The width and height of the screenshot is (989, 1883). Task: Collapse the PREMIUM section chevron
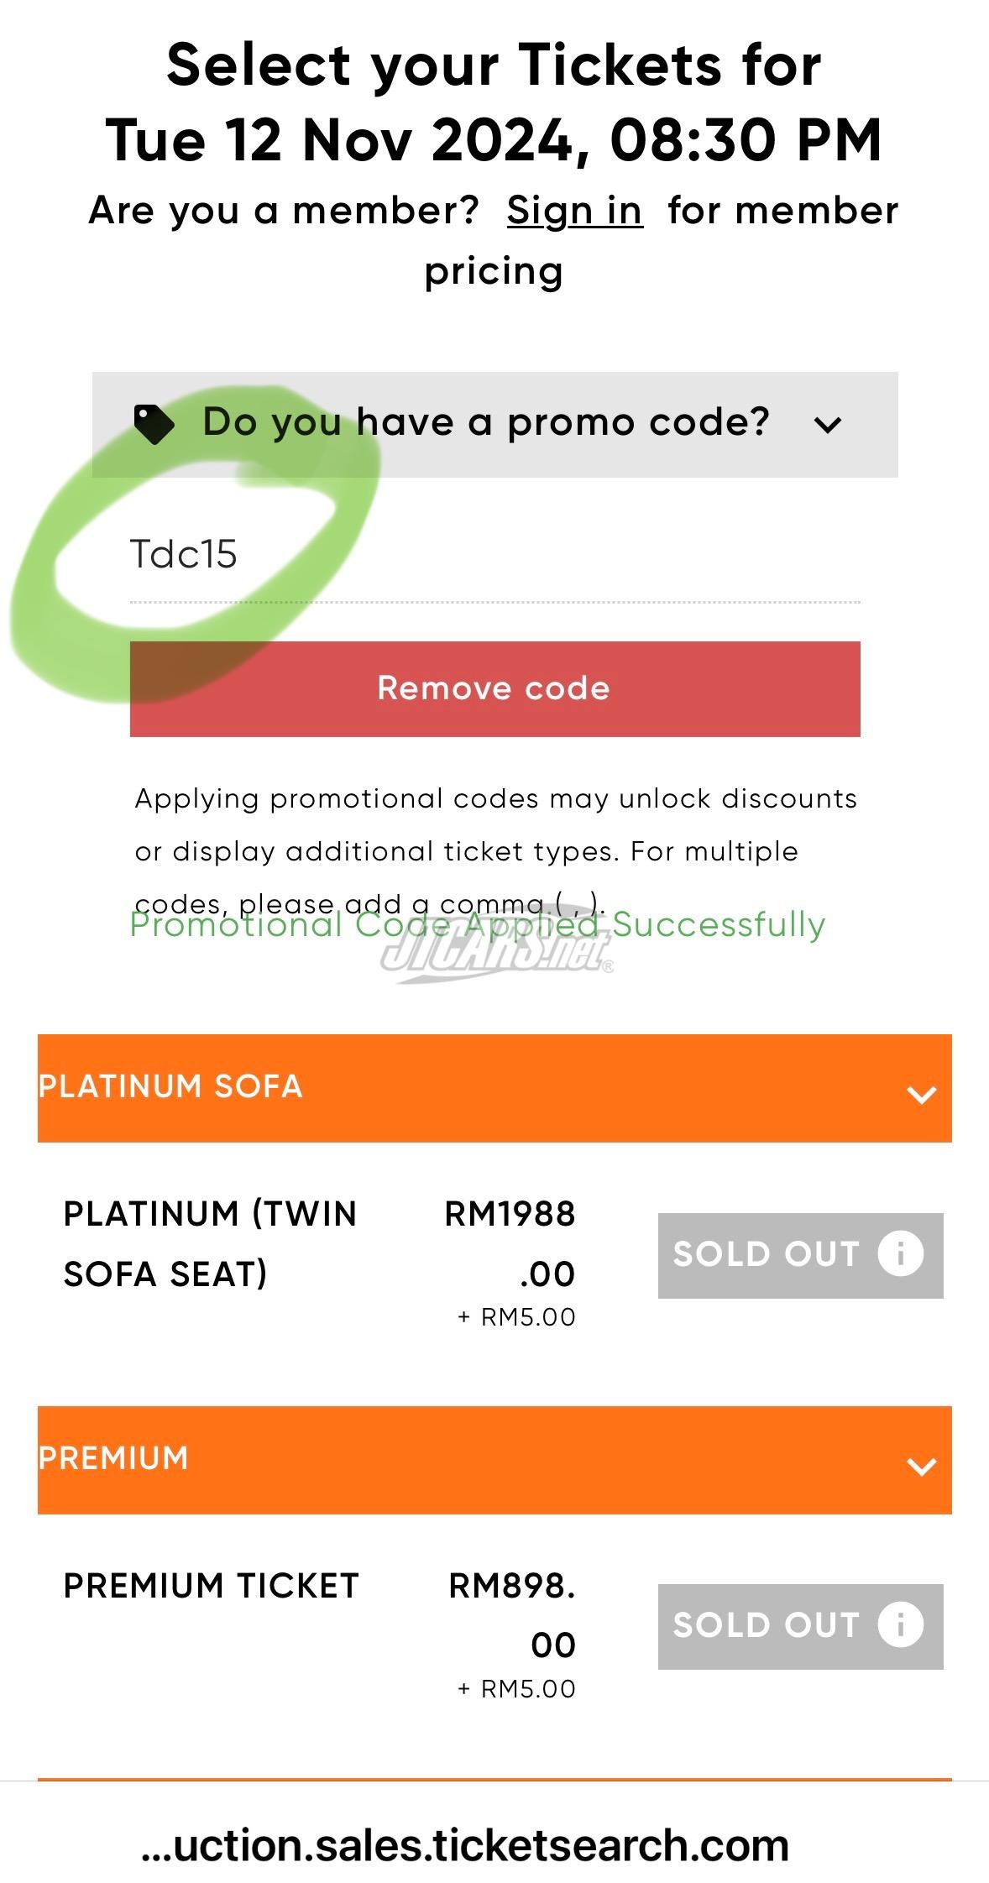click(921, 1466)
